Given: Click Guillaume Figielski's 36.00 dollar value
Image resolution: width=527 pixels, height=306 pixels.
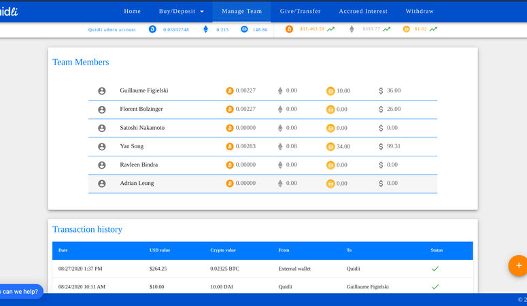Looking at the screenshot, I should 394,90.
